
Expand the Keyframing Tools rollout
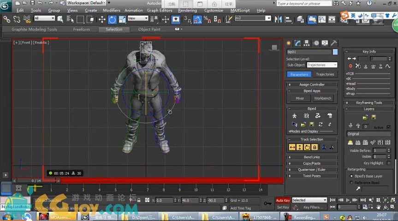pyautogui.click(x=369, y=102)
